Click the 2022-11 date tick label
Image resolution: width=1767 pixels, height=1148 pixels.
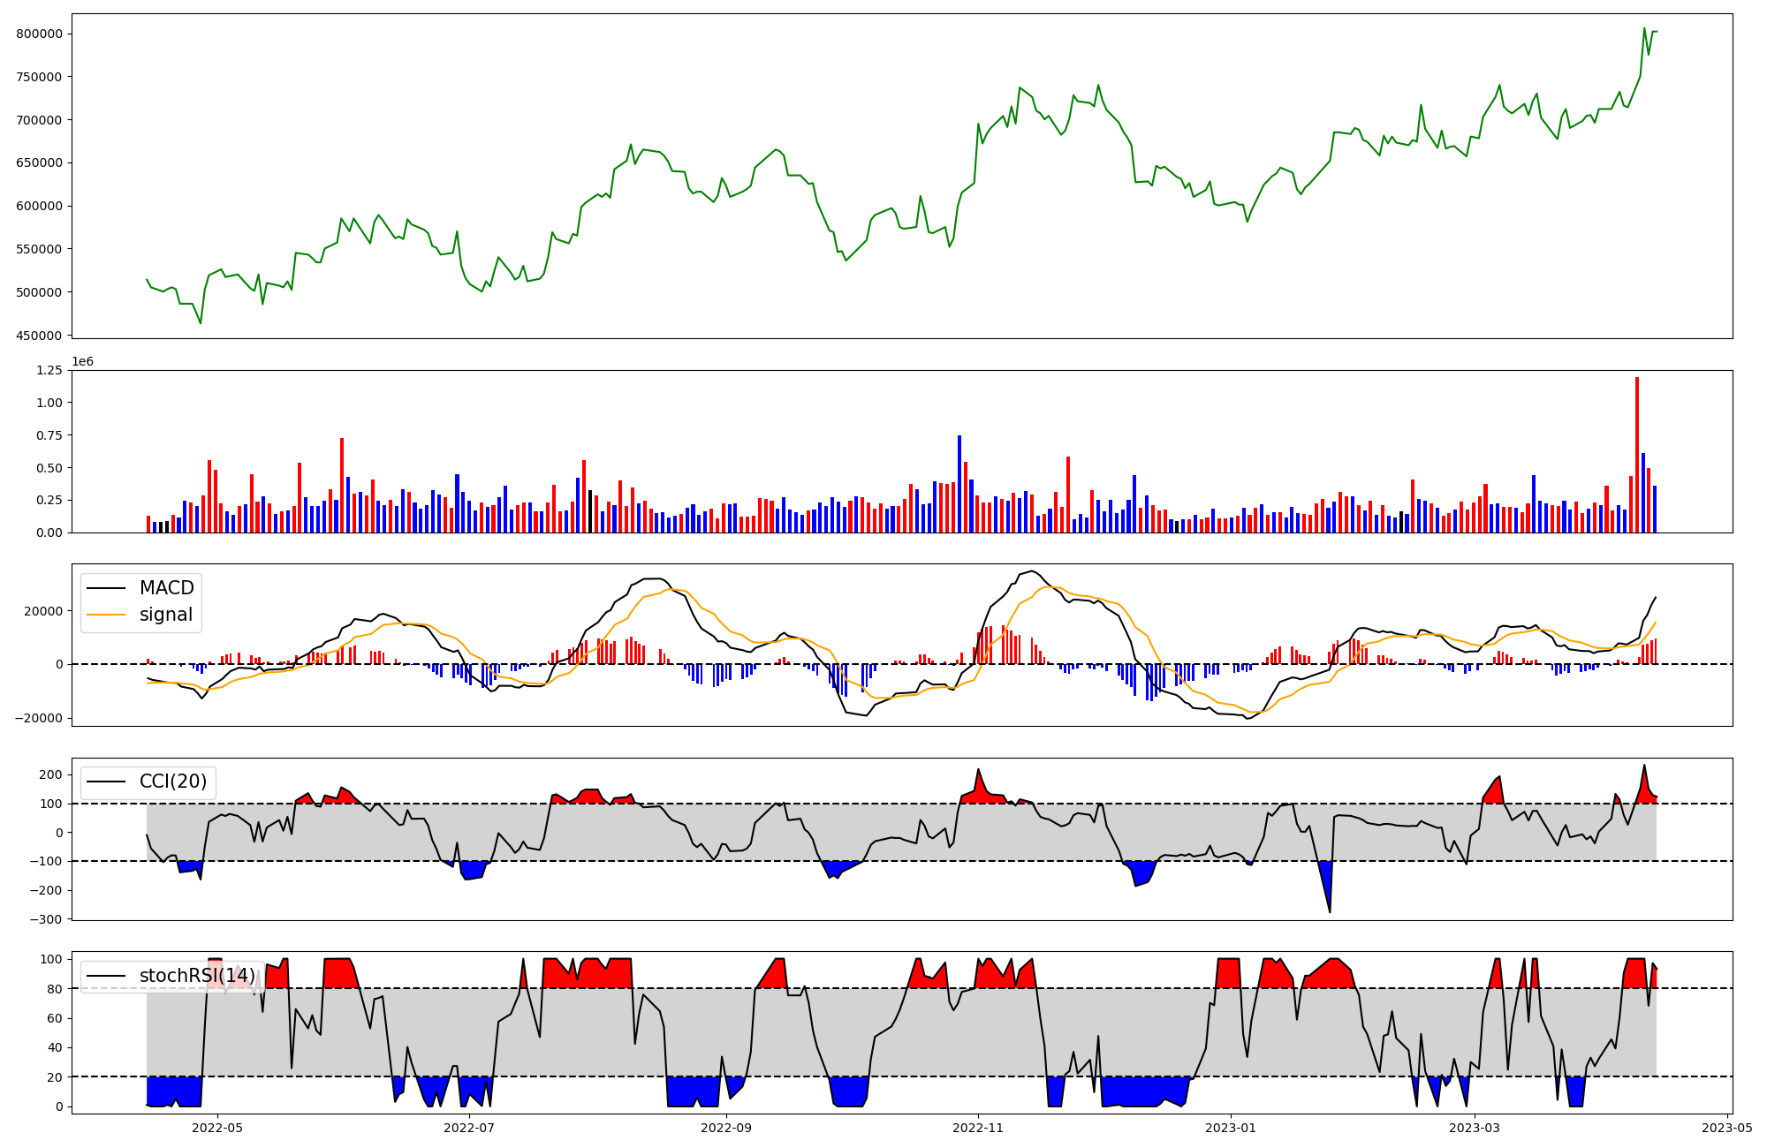coord(978,1127)
